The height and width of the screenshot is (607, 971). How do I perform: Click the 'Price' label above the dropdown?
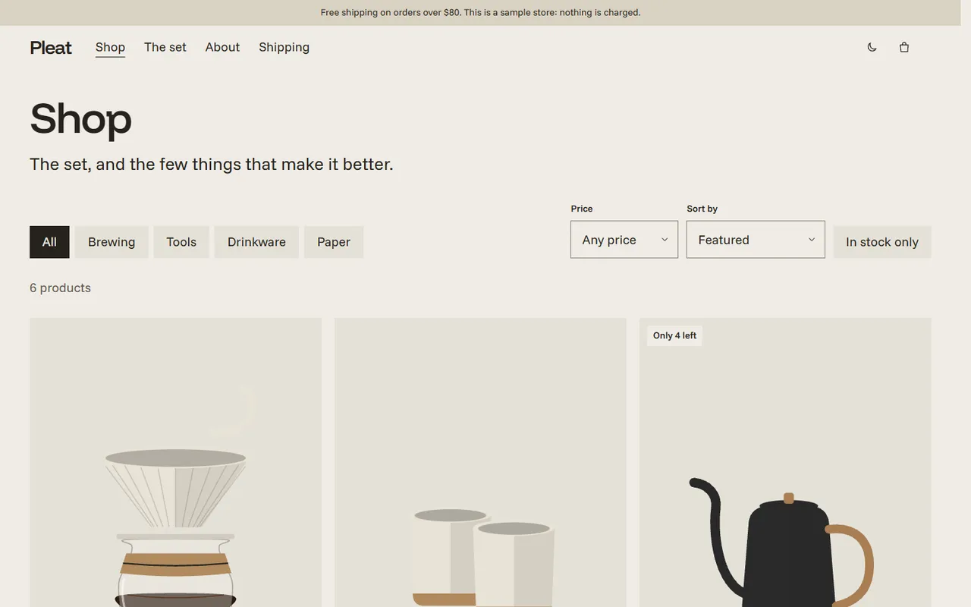(582, 209)
